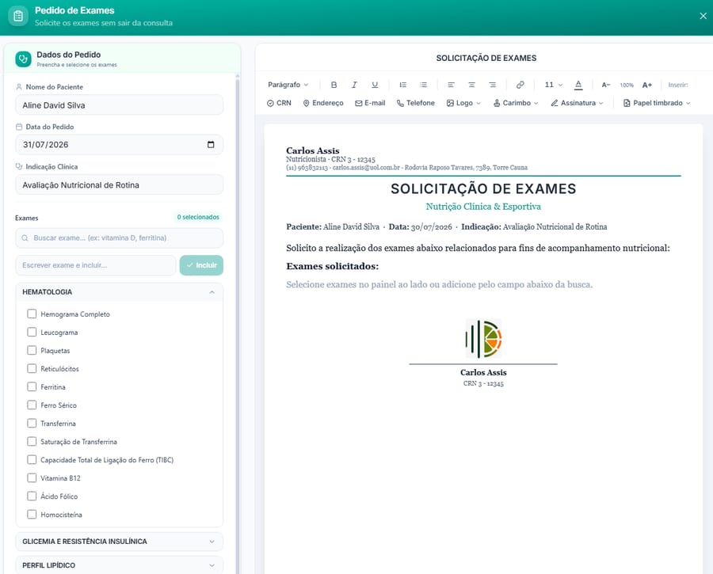Focus the Buscar exame search box
The image size is (713, 574).
119,238
